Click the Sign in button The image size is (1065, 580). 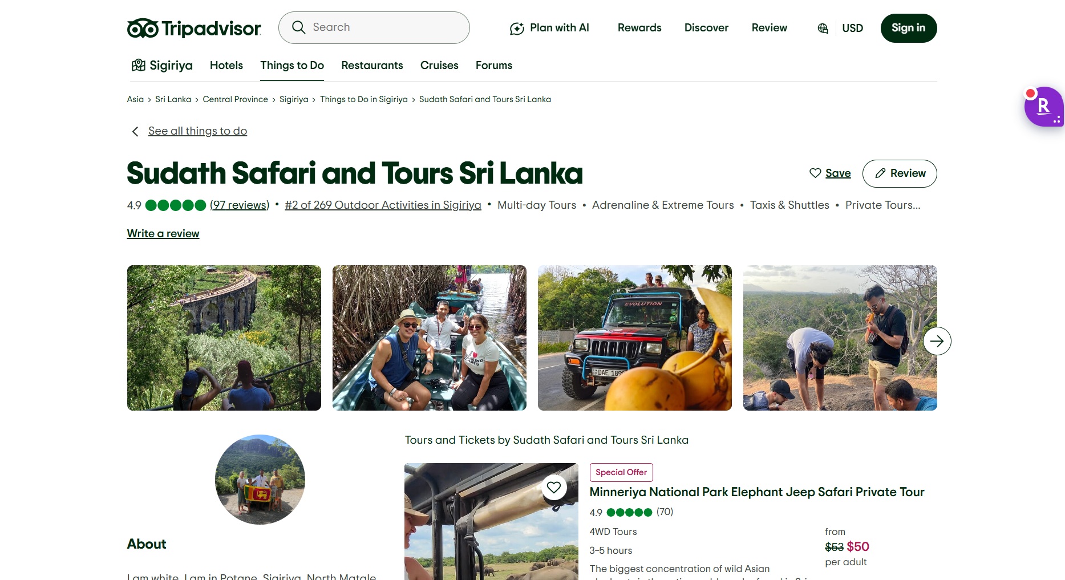point(908,27)
